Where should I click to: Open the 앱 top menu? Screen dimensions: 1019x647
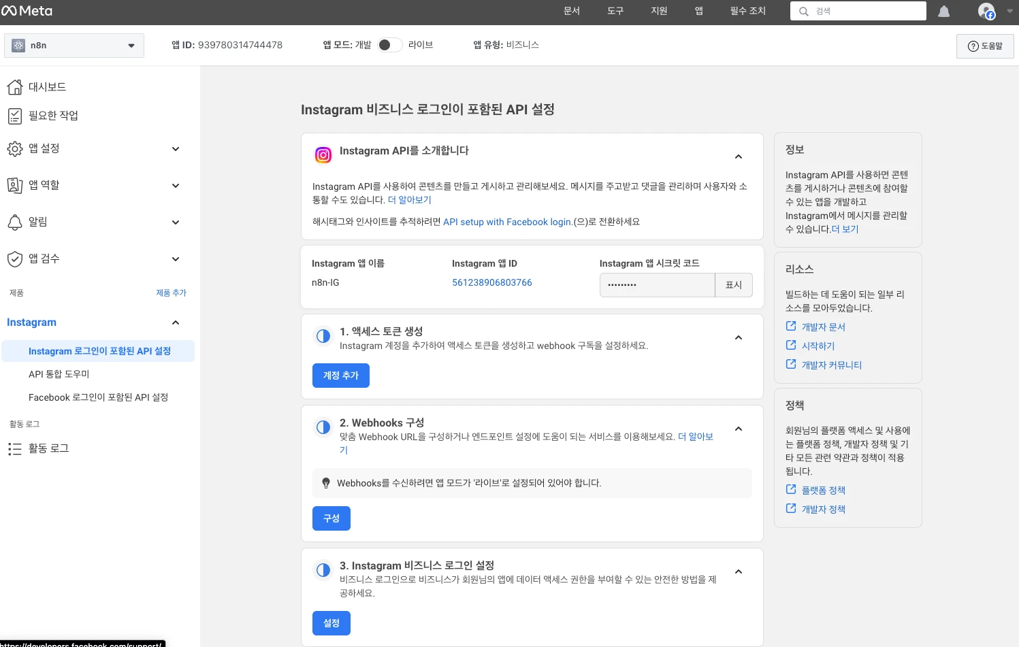point(699,11)
